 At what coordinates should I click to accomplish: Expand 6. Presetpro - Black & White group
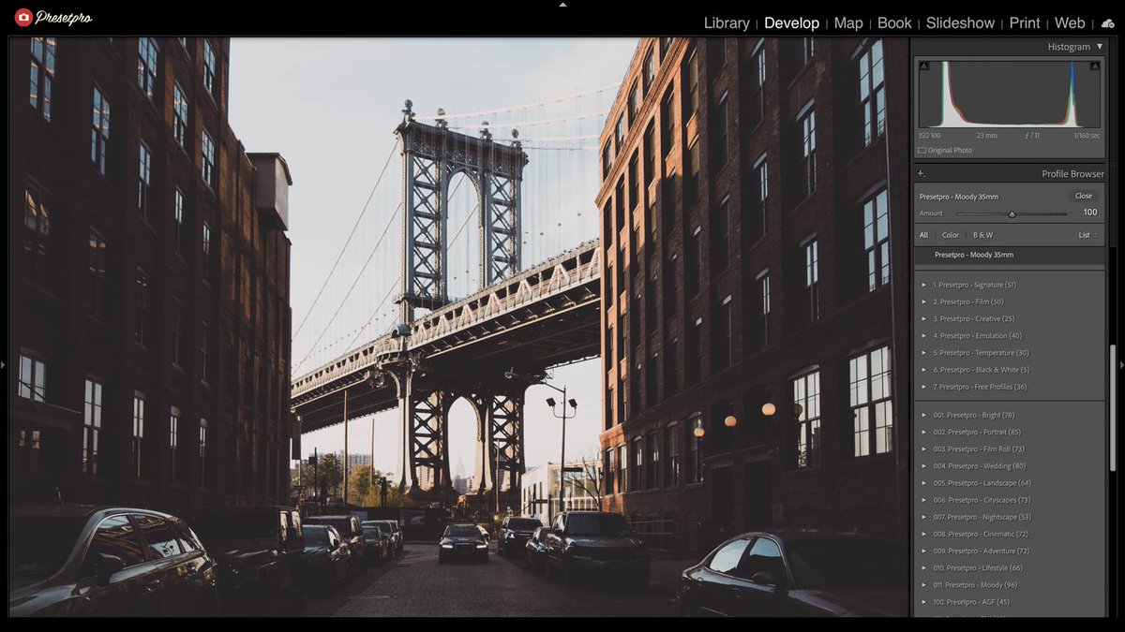click(x=923, y=370)
